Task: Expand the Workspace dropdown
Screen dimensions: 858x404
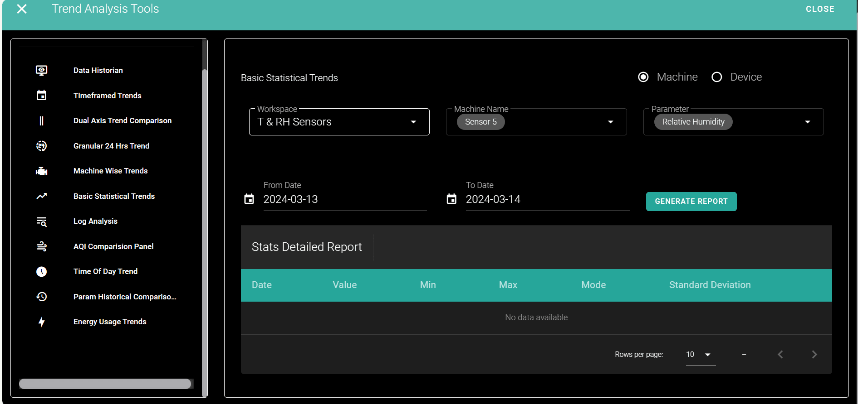Action: [413, 122]
